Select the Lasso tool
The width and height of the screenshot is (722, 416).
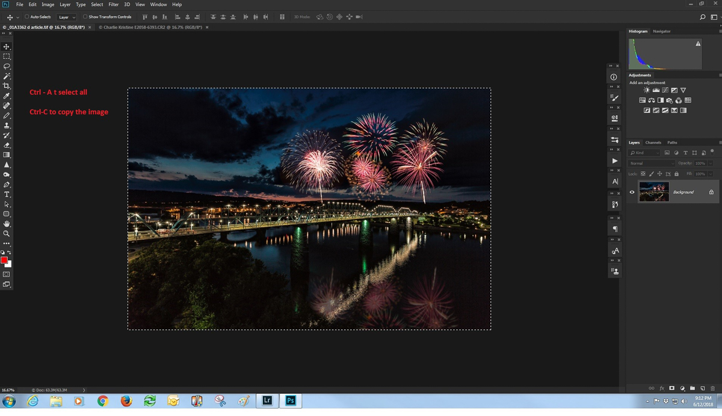(7, 66)
